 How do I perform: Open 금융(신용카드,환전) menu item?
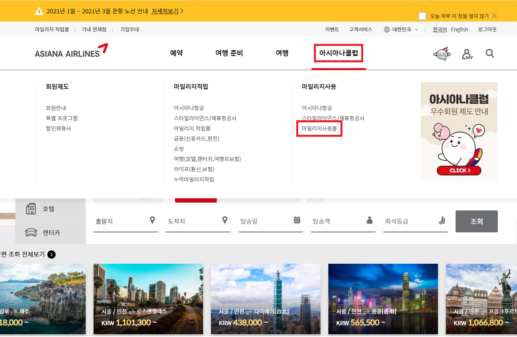197,139
